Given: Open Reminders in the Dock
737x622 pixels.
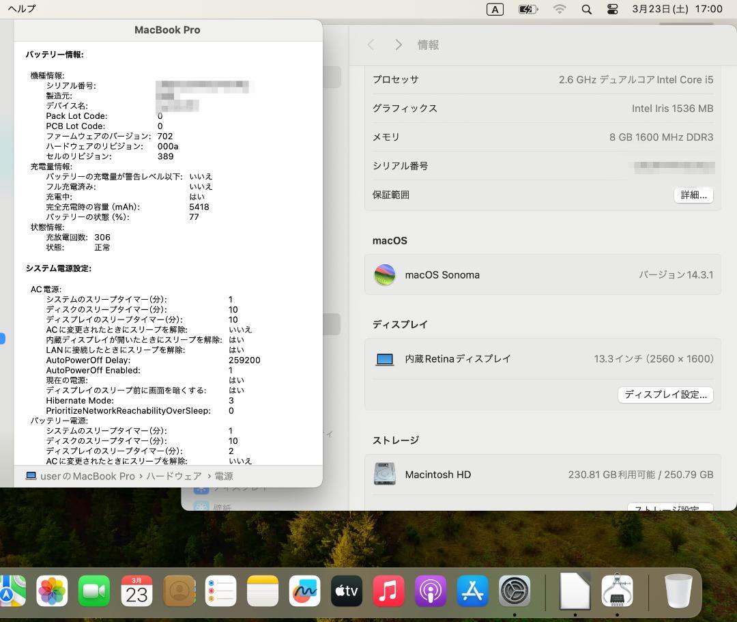Looking at the screenshot, I should 220,591.
